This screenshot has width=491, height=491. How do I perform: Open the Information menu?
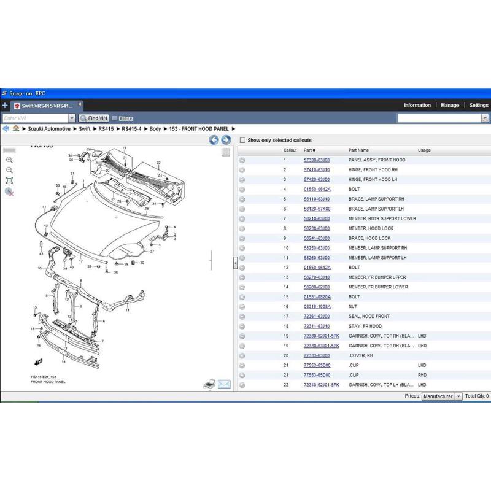tap(417, 105)
